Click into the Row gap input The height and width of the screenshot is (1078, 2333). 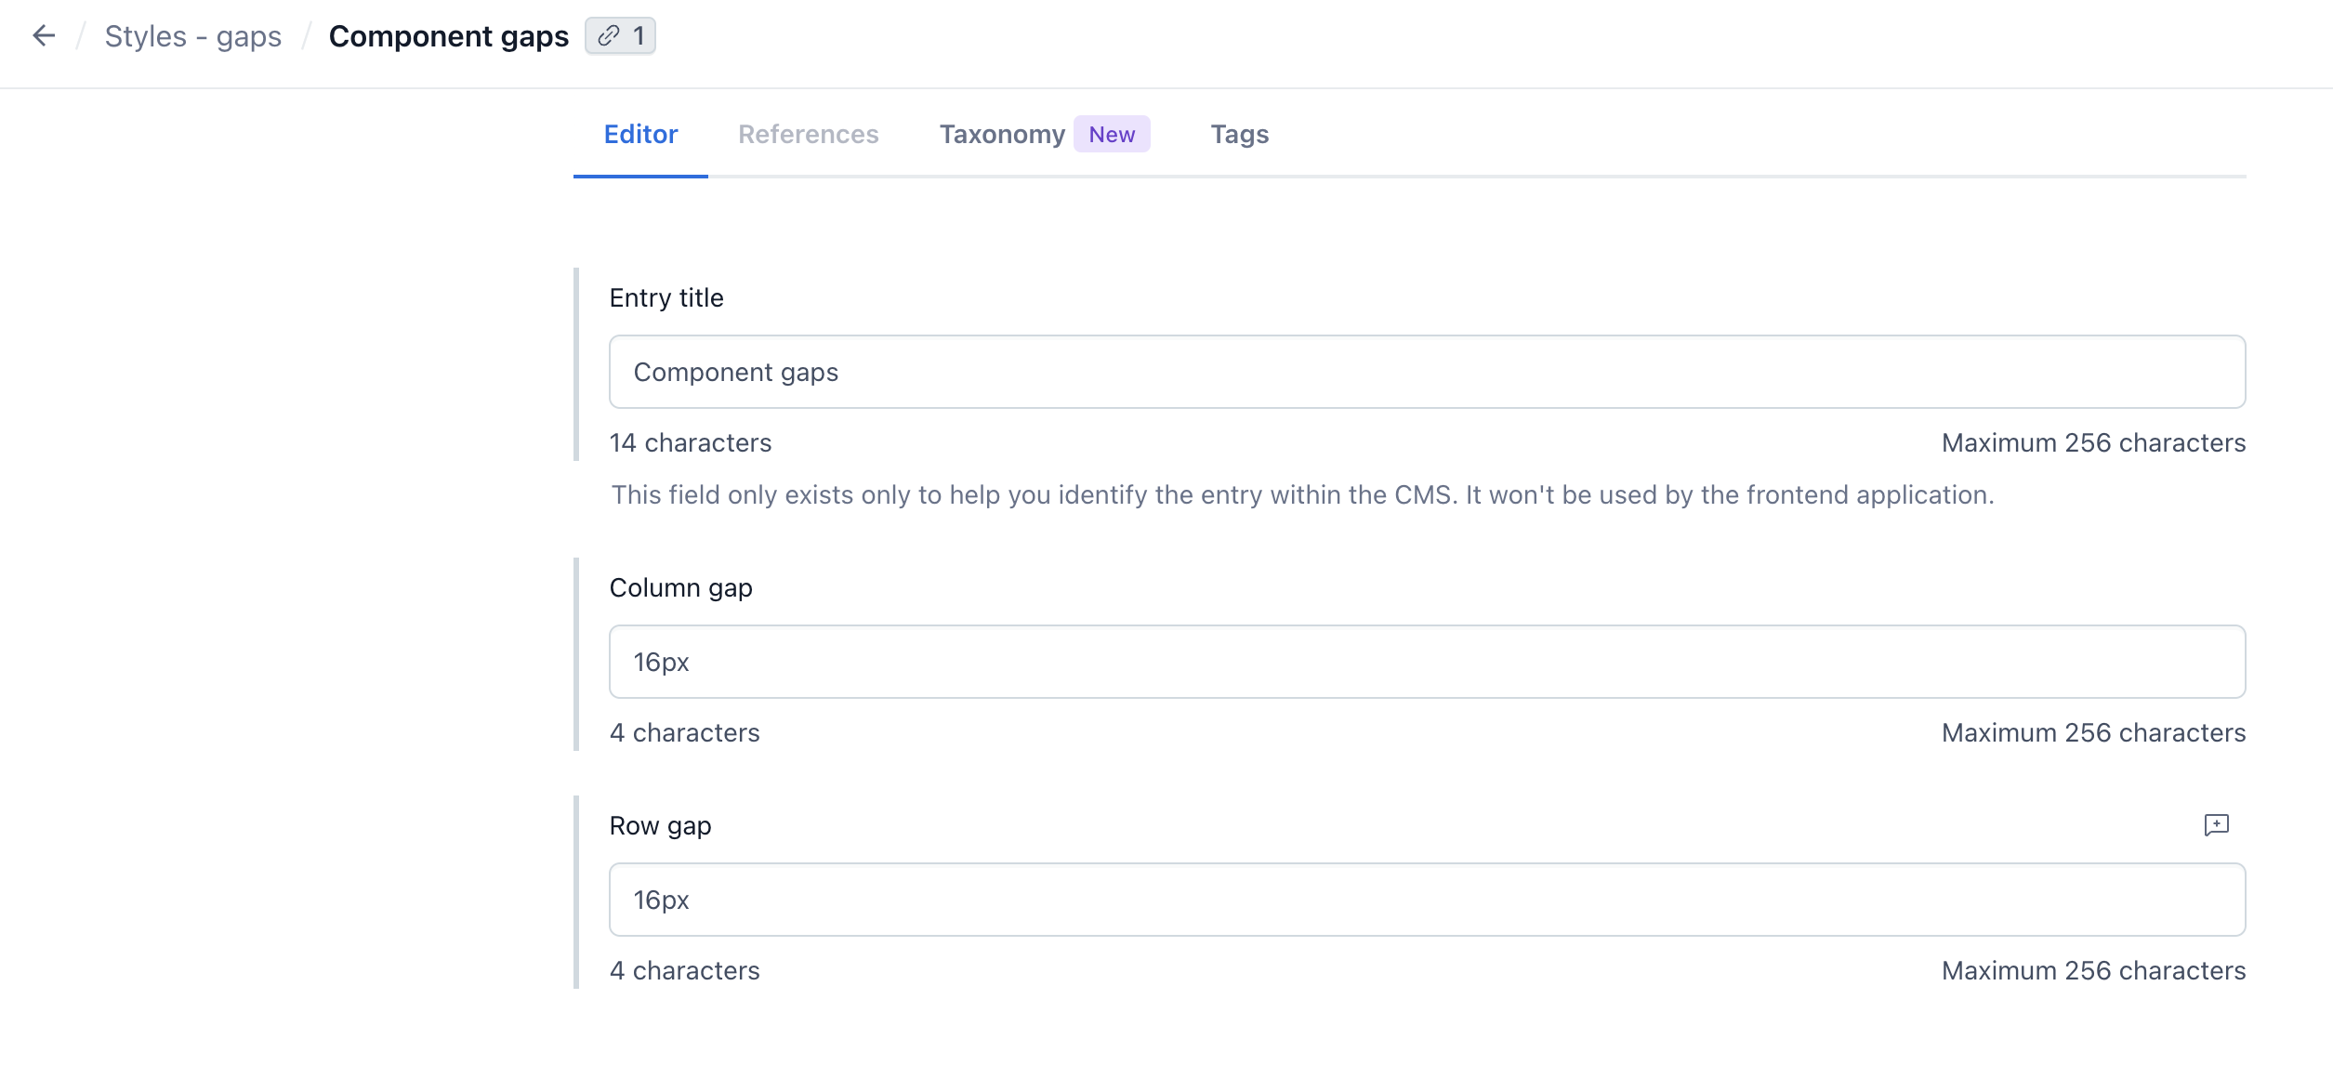(x=1428, y=900)
